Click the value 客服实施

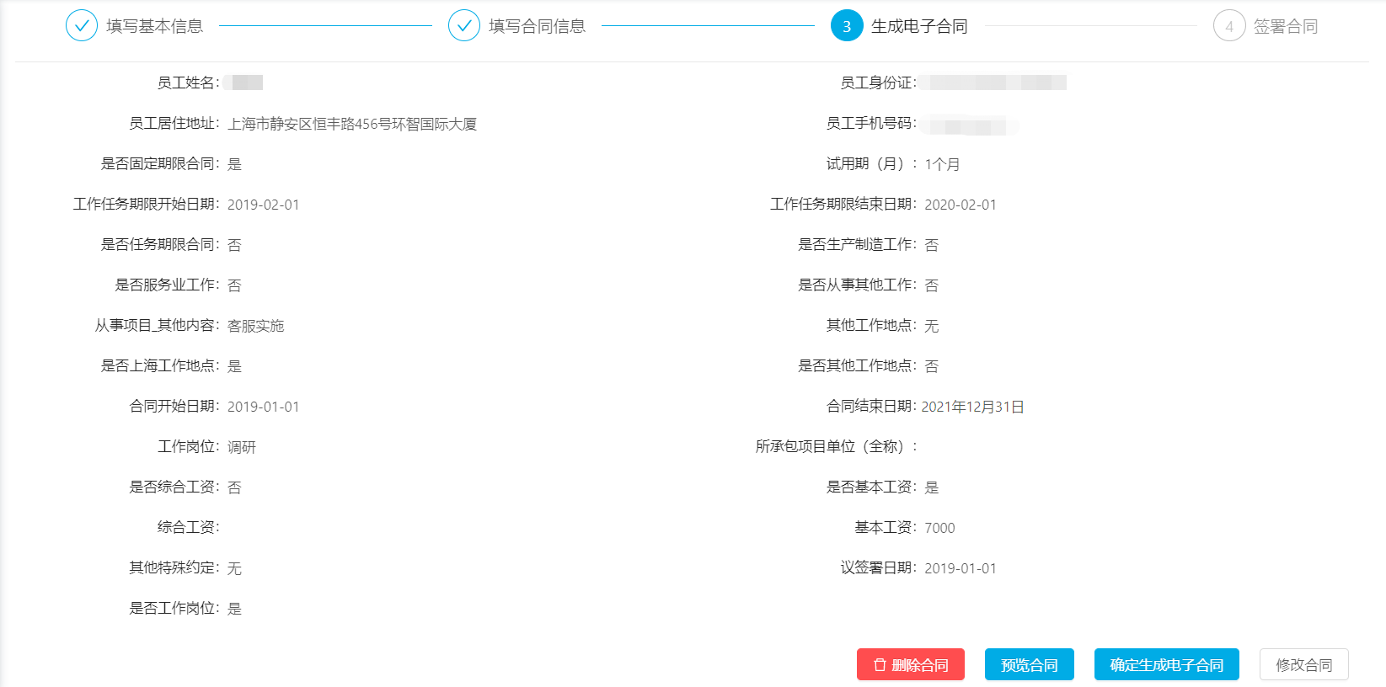[x=256, y=326]
